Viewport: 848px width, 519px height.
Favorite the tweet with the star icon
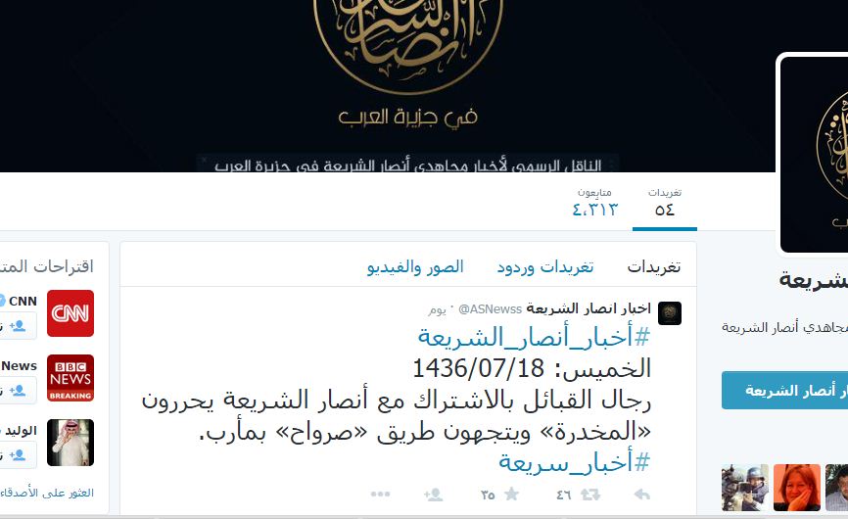511,495
